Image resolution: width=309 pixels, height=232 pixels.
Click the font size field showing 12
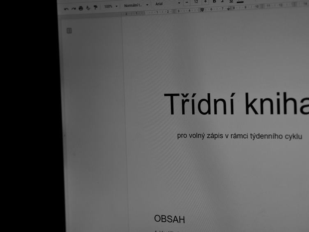(196, 2)
